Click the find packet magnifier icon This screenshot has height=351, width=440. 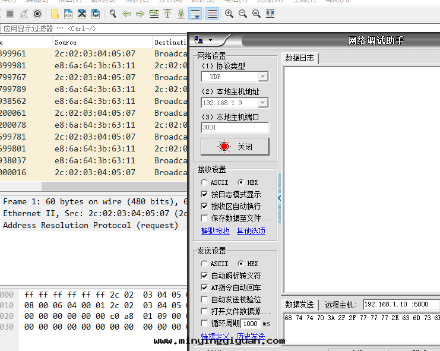pyautogui.click(x=112, y=14)
